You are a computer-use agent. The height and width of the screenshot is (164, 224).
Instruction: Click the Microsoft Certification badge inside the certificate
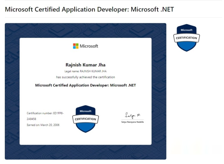click(x=85, y=119)
